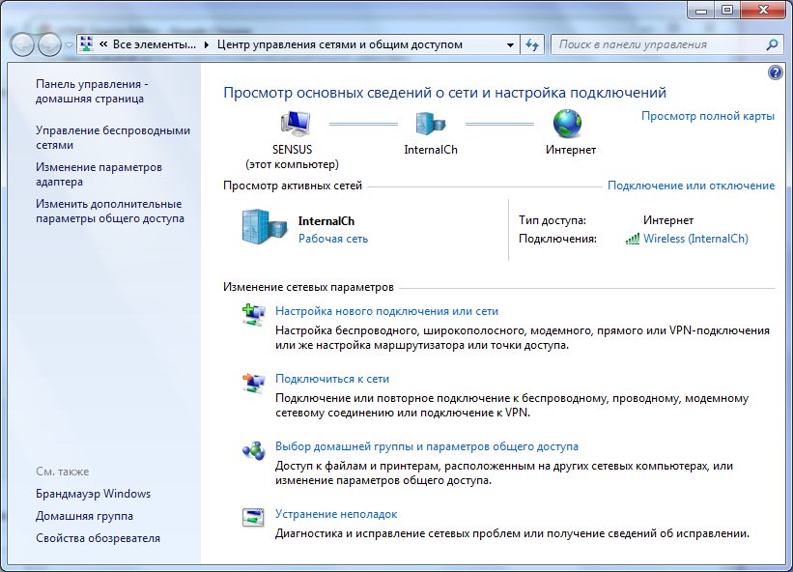Click the Internet globe icon
Screen dimensions: 793x572
[567, 124]
